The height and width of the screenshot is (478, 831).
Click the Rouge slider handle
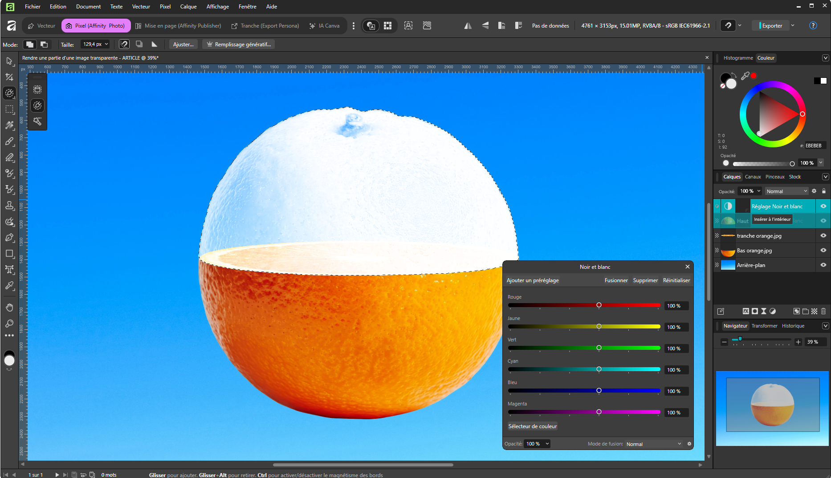[599, 305]
